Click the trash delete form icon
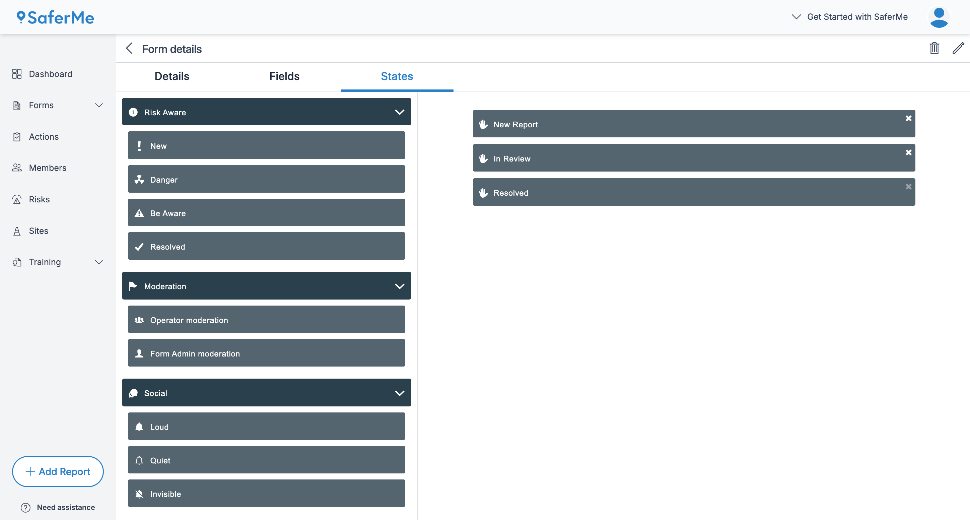Viewport: 970px width, 520px height. pyautogui.click(x=934, y=48)
